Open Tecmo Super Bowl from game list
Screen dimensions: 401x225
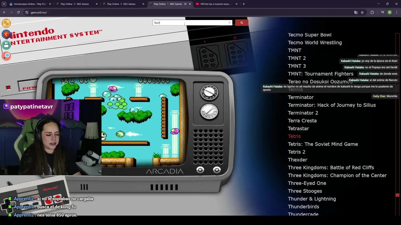pyautogui.click(x=310, y=35)
